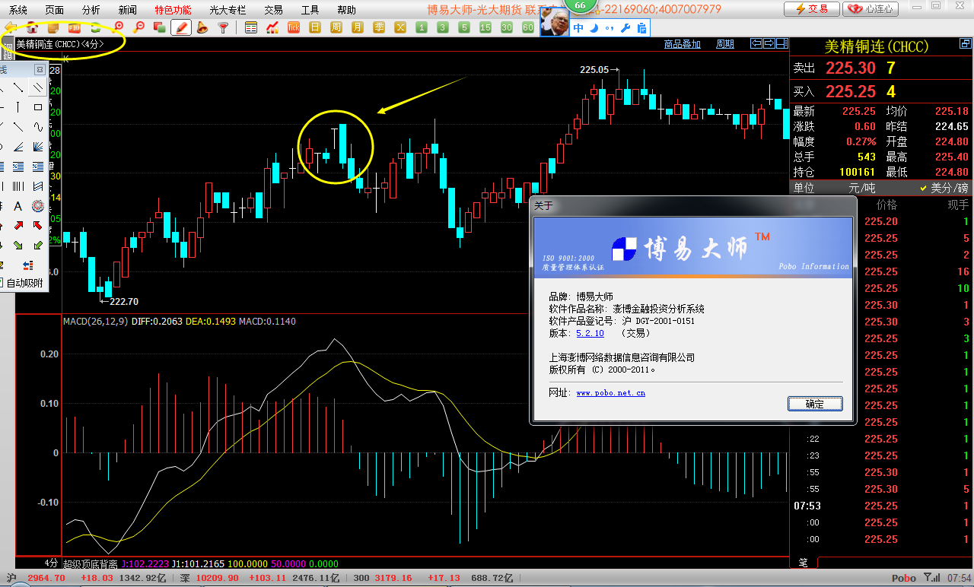Pick the sine wave curve tool
This screenshot has width=974, height=587.
[x=37, y=127]
